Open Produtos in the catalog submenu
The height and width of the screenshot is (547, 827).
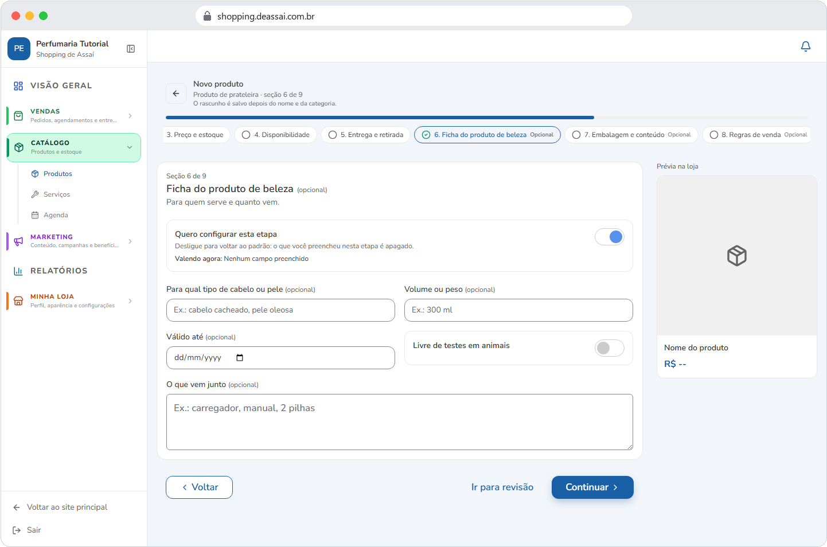point(58,174)
